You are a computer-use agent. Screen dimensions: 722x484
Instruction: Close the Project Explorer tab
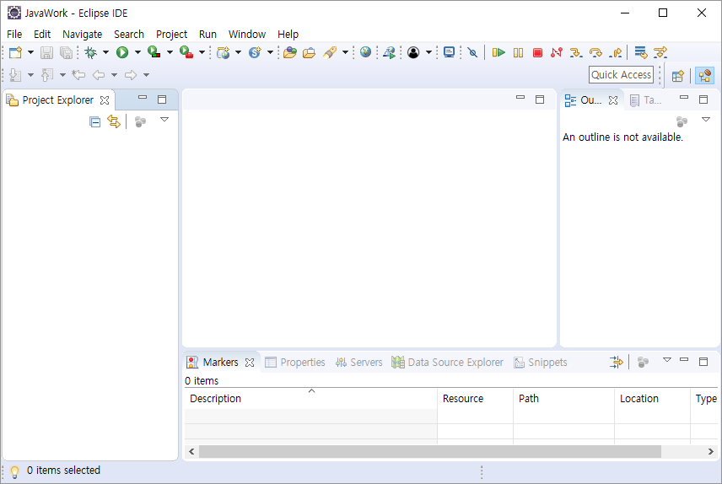(105, 100)
